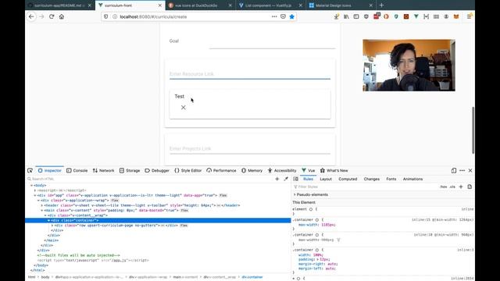Click the Enter Projects Link field
This screenshot has height=281, width=500.
(250, 149)
